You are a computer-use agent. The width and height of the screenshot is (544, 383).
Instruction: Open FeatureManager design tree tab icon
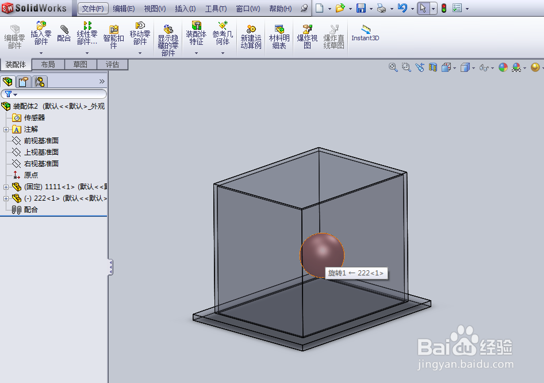(7, 82)
